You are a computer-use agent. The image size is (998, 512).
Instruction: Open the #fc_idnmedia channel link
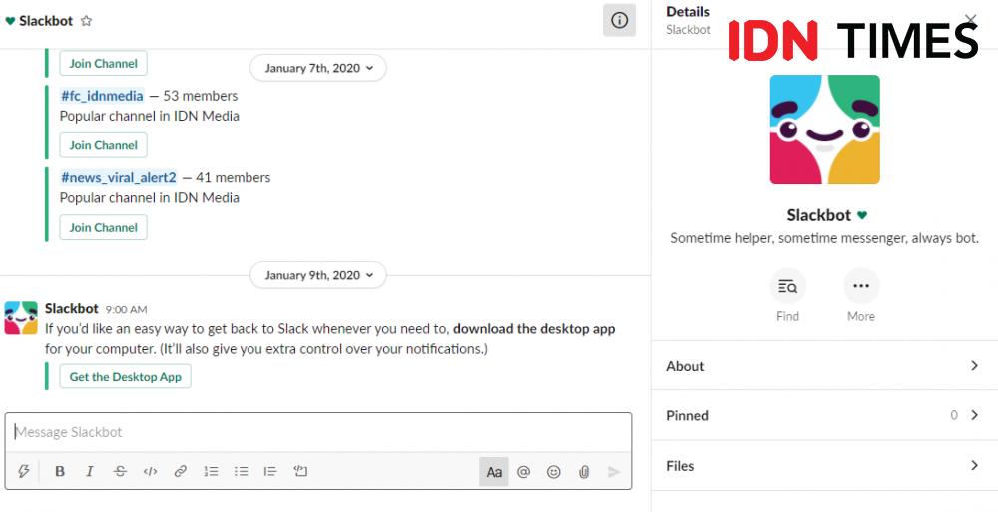pyautogui.click(x=102, y=96)
